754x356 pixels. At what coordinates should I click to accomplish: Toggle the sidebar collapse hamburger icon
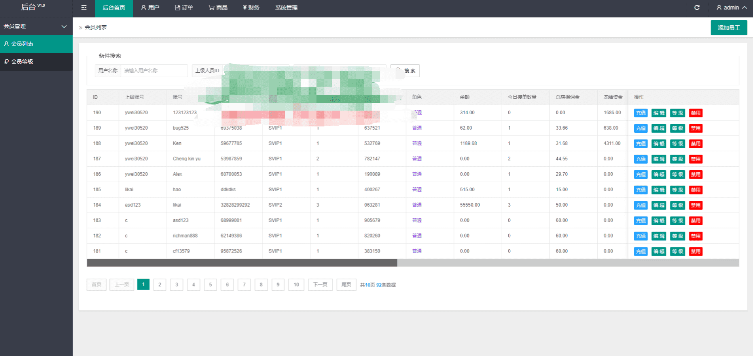point(84,8)
